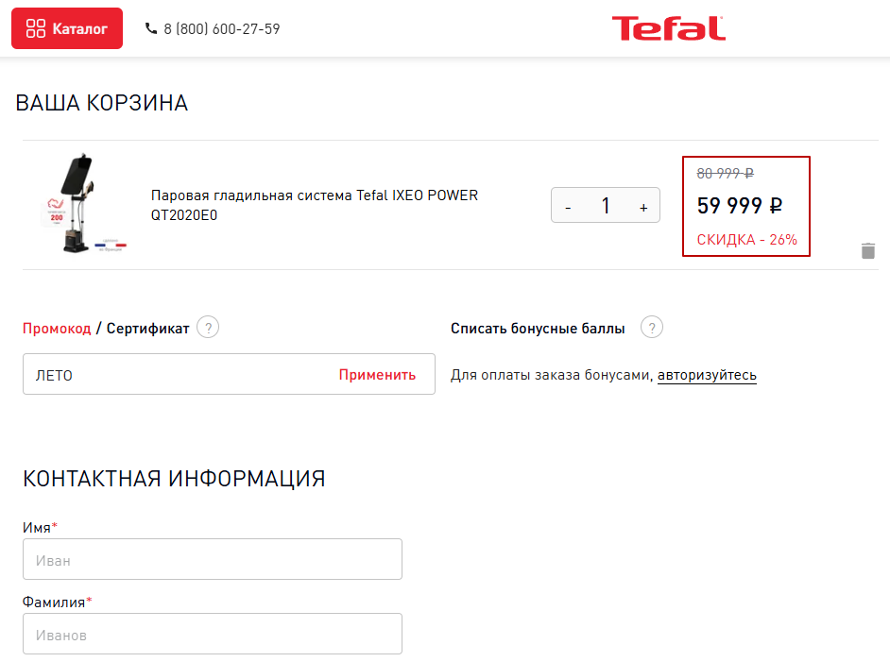The image size is (890, 662).
Task: Switch to the Сертификат tab
Action: tap(147, 329)
